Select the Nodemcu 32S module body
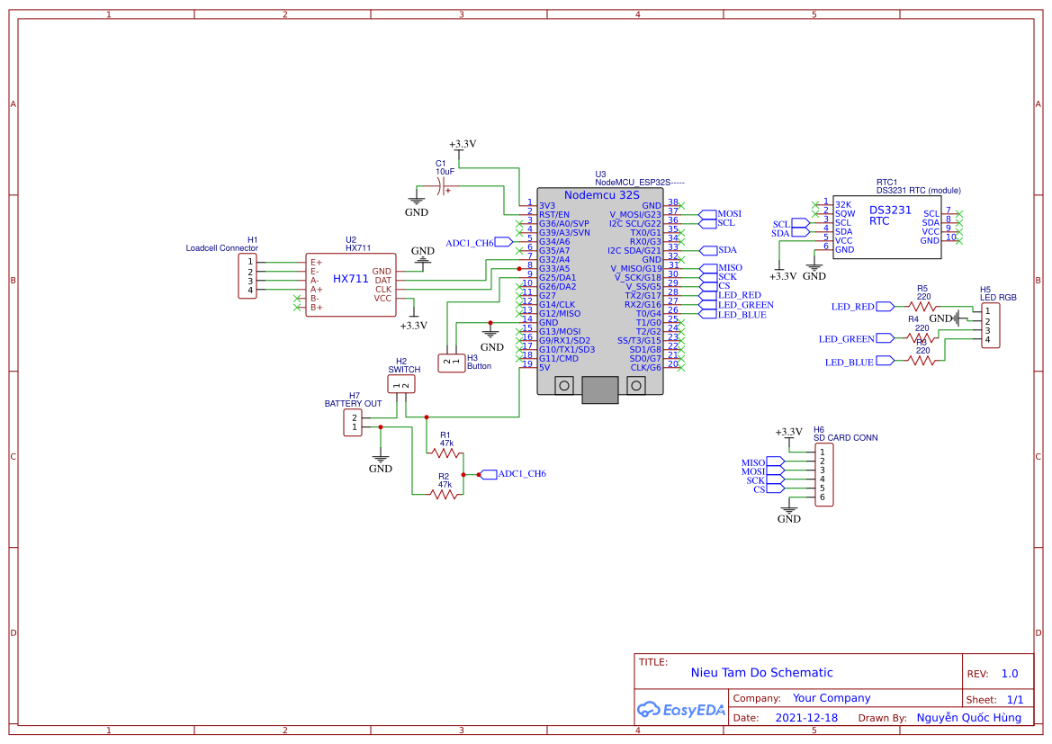Viewport: 1052px width, 744px height. tap(600, 291)
